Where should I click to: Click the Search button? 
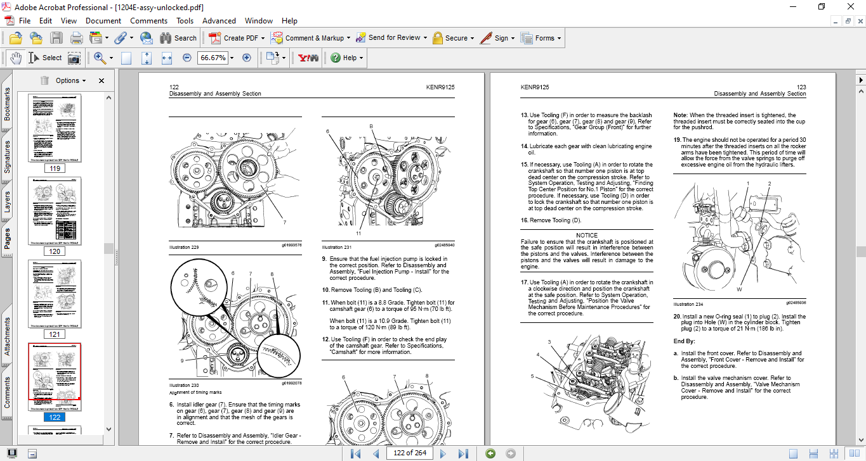point(178,38)
